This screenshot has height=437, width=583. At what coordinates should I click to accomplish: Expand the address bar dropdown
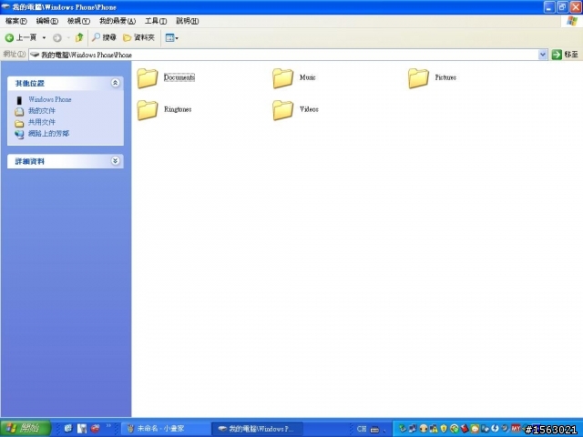click(543, 55)
